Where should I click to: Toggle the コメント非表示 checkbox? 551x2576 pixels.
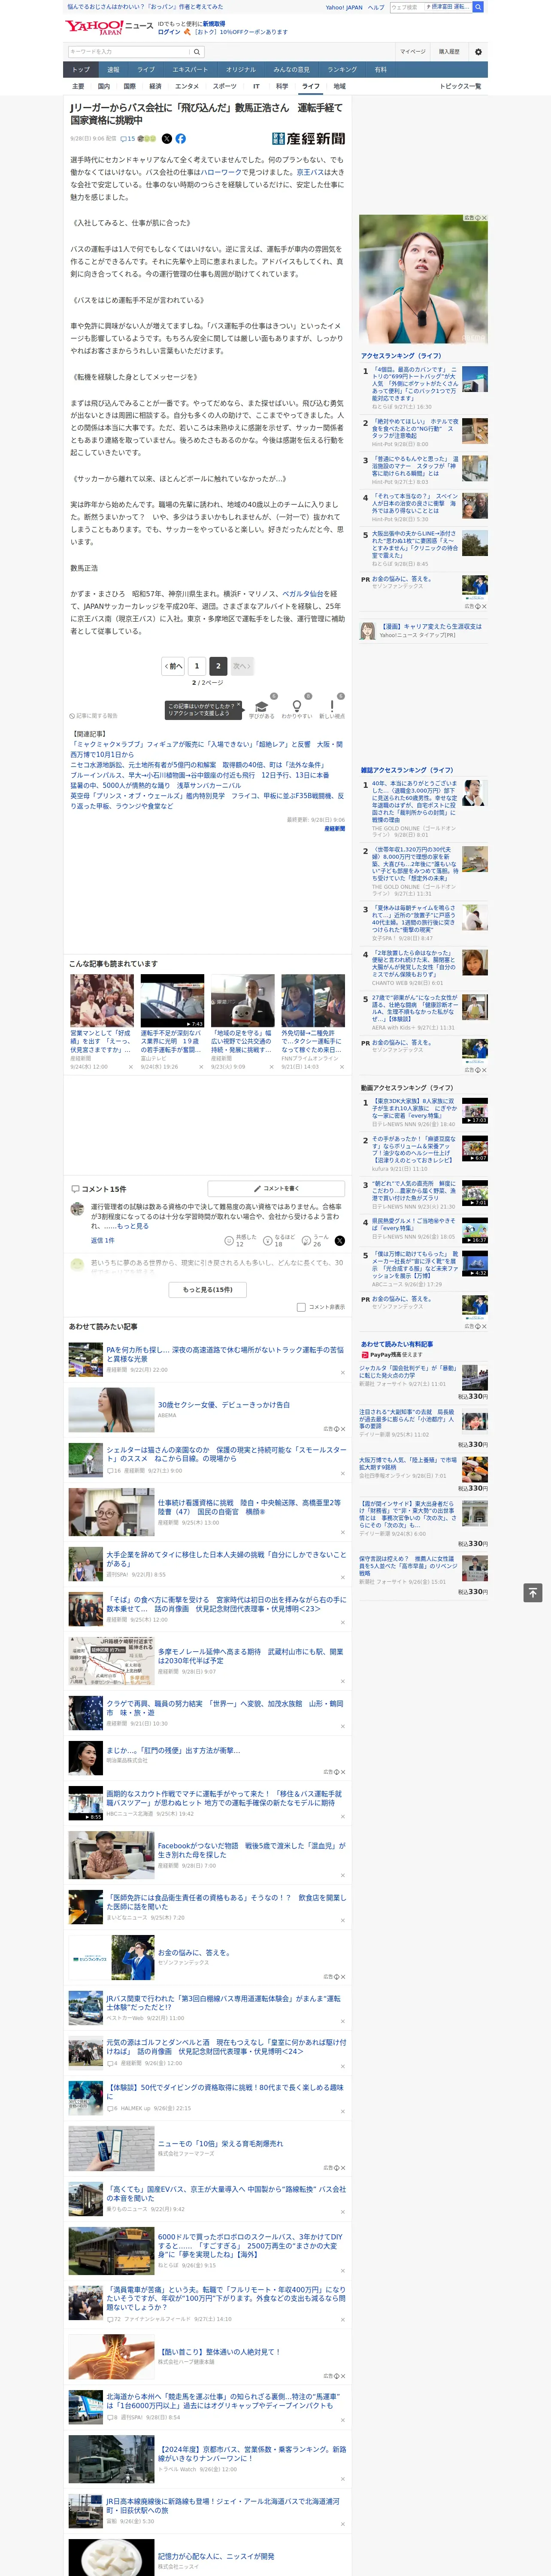[x=301, y=1307]
